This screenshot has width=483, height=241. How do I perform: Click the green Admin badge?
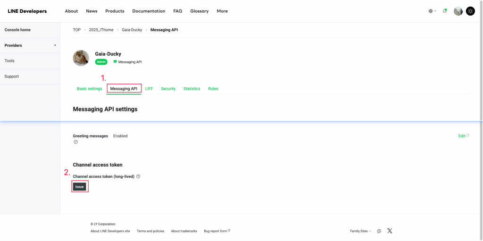[101, 62]
